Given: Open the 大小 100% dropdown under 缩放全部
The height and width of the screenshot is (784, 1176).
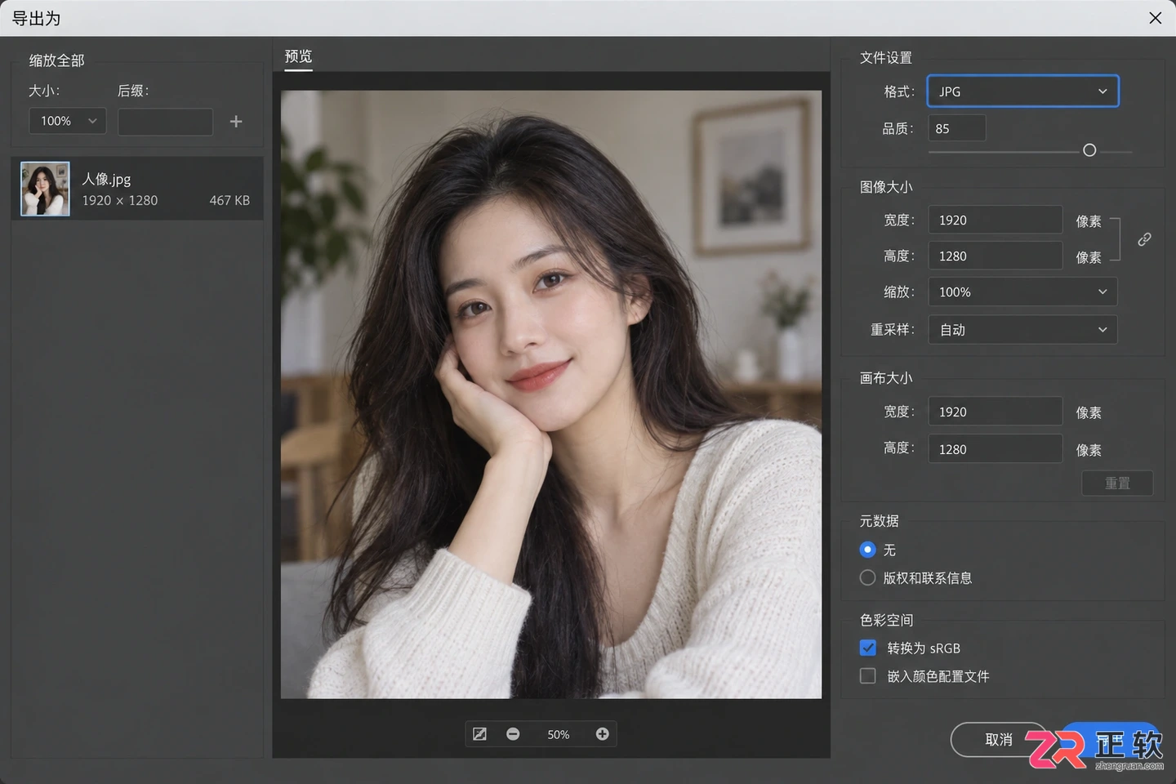Looking at the screenshot, I should (68, 121).
